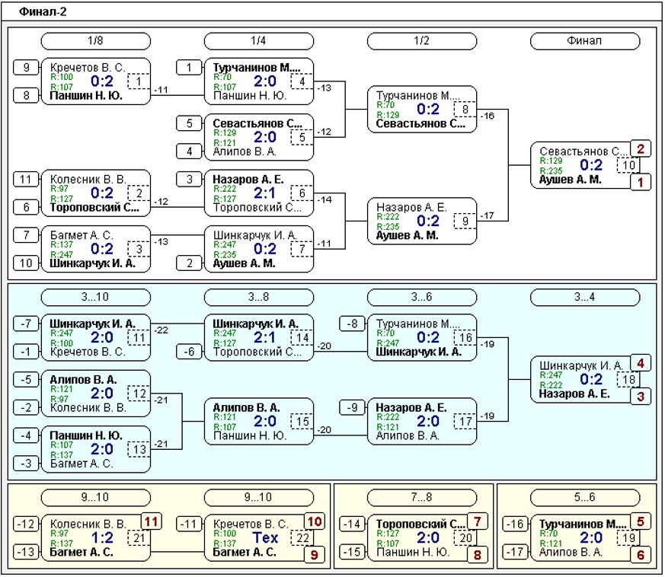Screen dimensions: 665x577
Task: Click dashed match number 14 in the 3...8 round
Action: click(x=302, y=338)
